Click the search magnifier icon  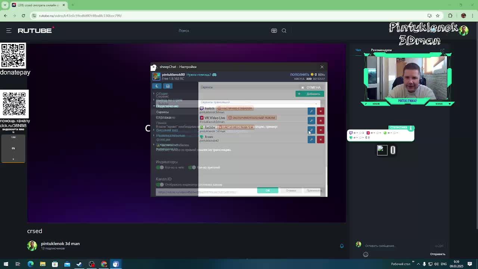284,31
